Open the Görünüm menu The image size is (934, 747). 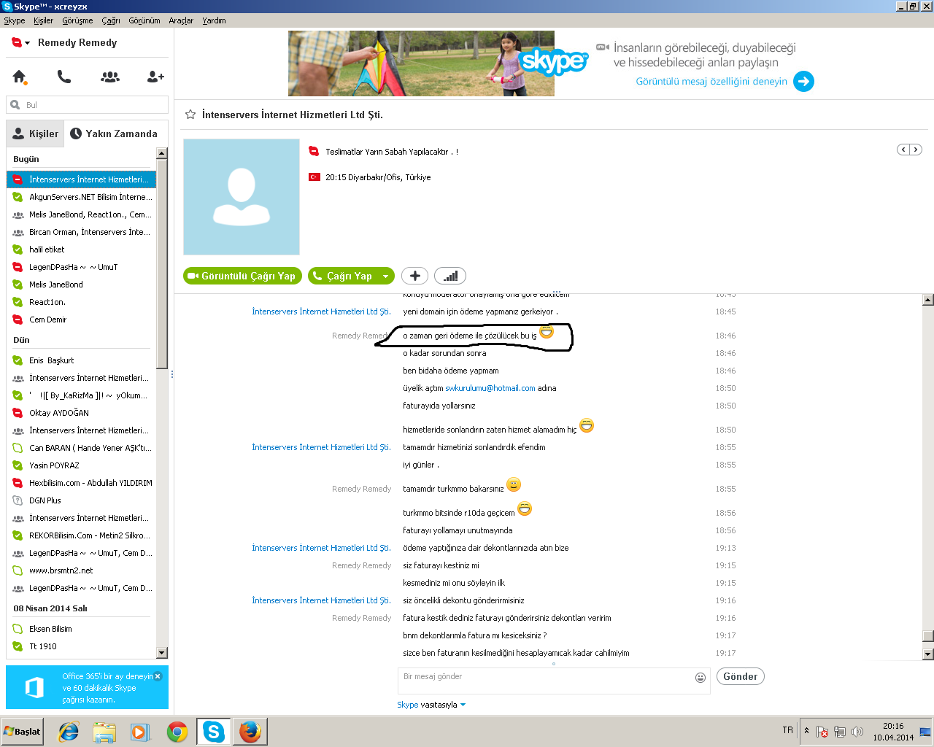pyautogui.click(x=144, y=20)
